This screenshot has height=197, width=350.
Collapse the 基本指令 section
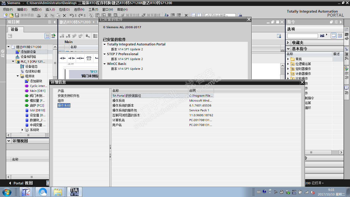pos(288,49)
